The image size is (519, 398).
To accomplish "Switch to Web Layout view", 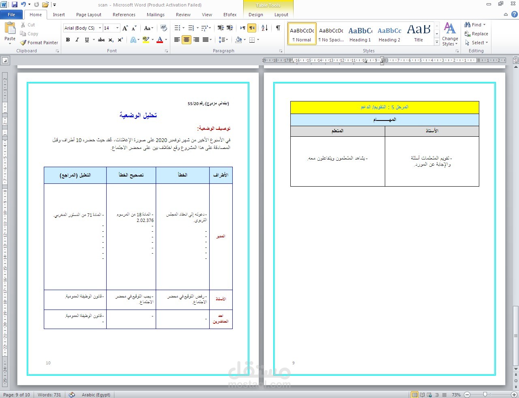I will (430, 395).
